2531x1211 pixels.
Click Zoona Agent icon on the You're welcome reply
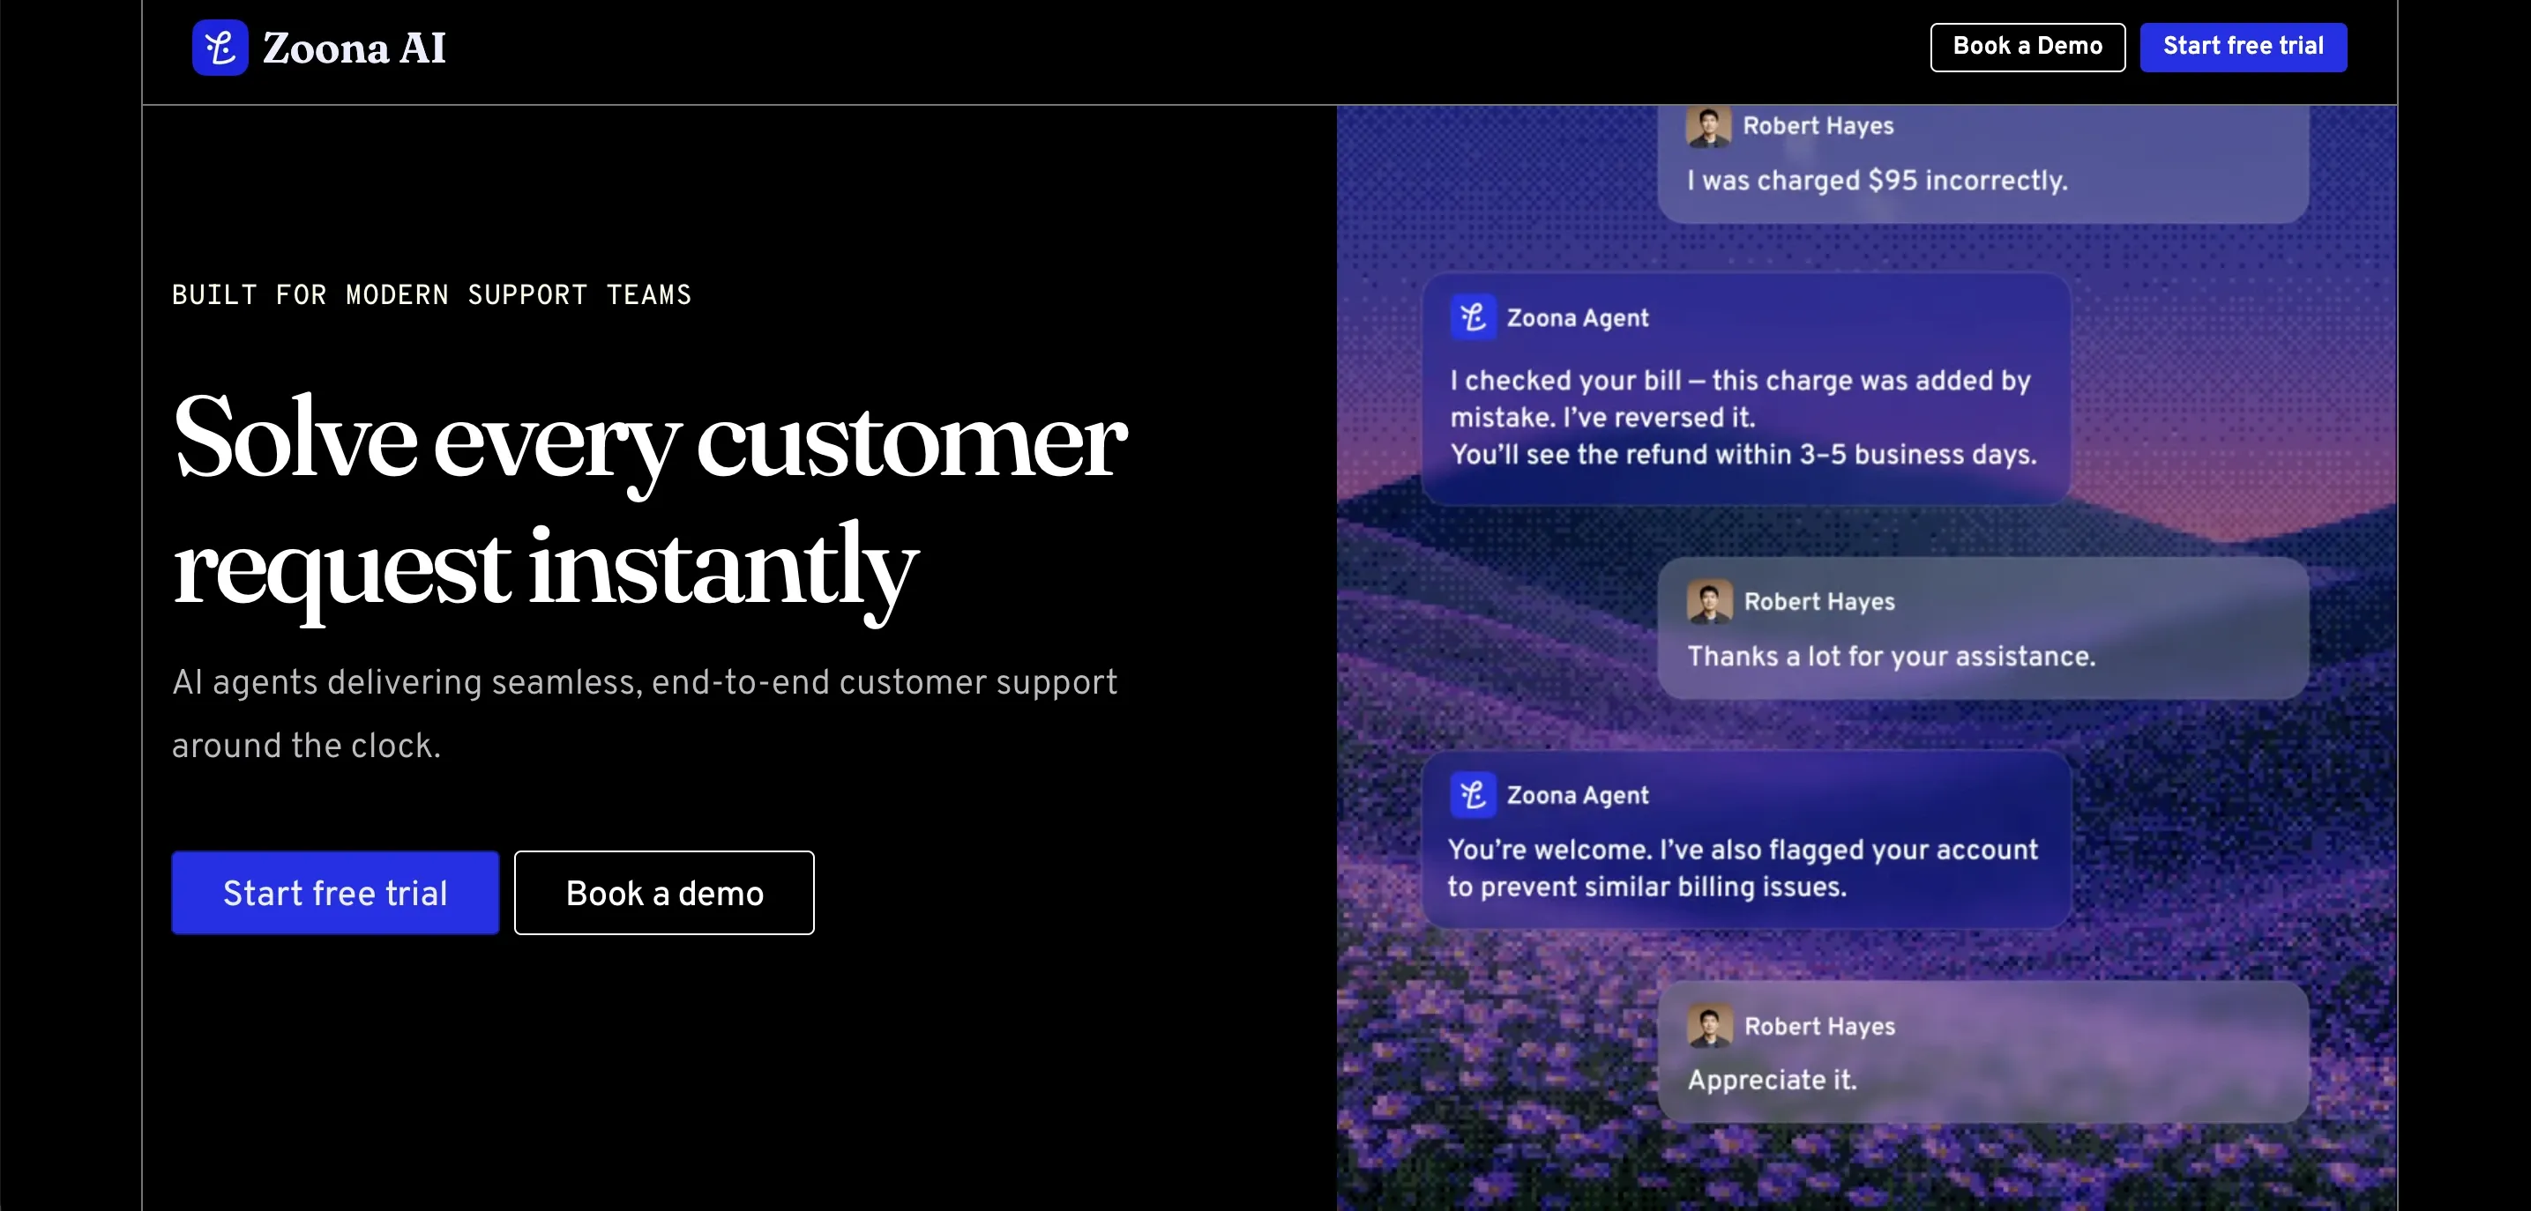coord(1473,795)
